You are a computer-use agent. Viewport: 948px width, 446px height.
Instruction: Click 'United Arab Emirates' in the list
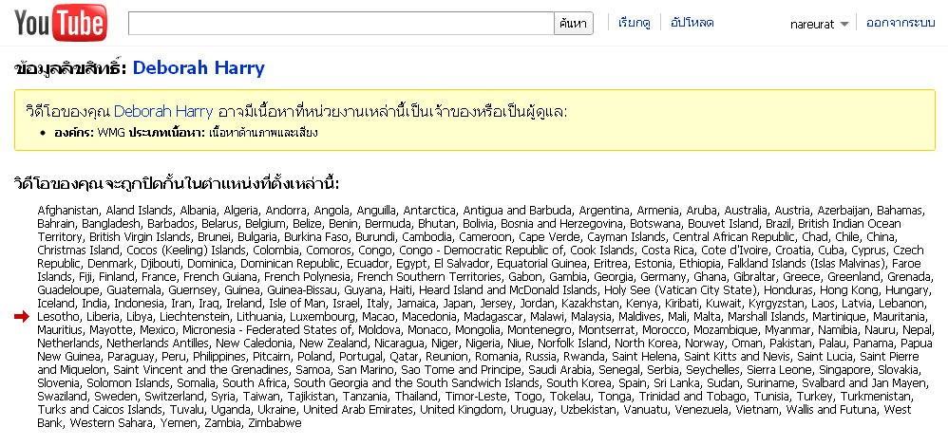358,410
